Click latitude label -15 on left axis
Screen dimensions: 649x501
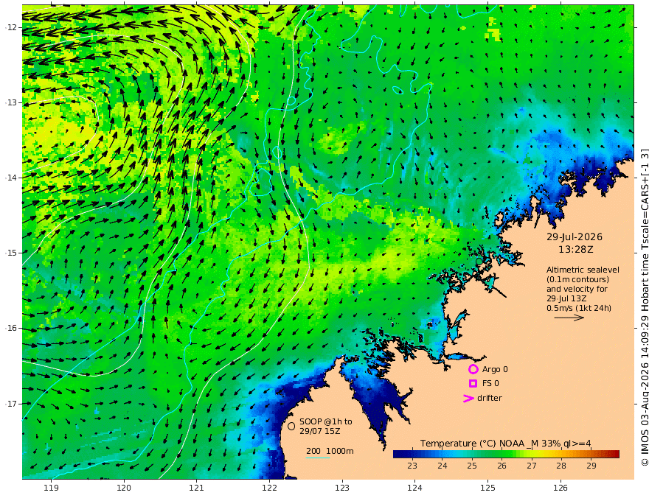(x=11, y=253)
